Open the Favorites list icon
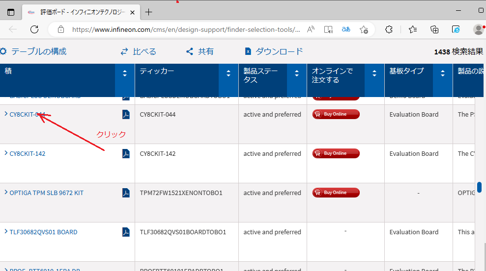The width and height of the screenshot is (486, 271). pyautogui.click(x=413, y=29)
